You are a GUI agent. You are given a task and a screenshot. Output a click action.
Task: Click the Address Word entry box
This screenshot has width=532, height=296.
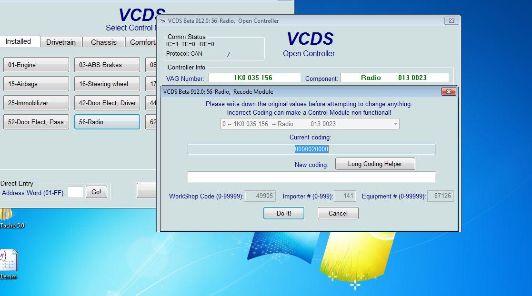pos(75,192)
